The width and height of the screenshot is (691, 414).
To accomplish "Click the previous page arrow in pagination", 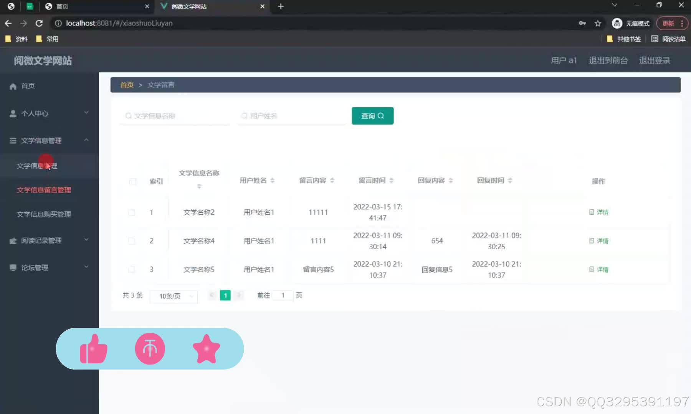I will click(212, 295).
